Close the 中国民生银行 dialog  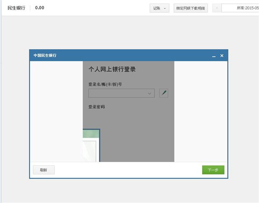point(222,55)
